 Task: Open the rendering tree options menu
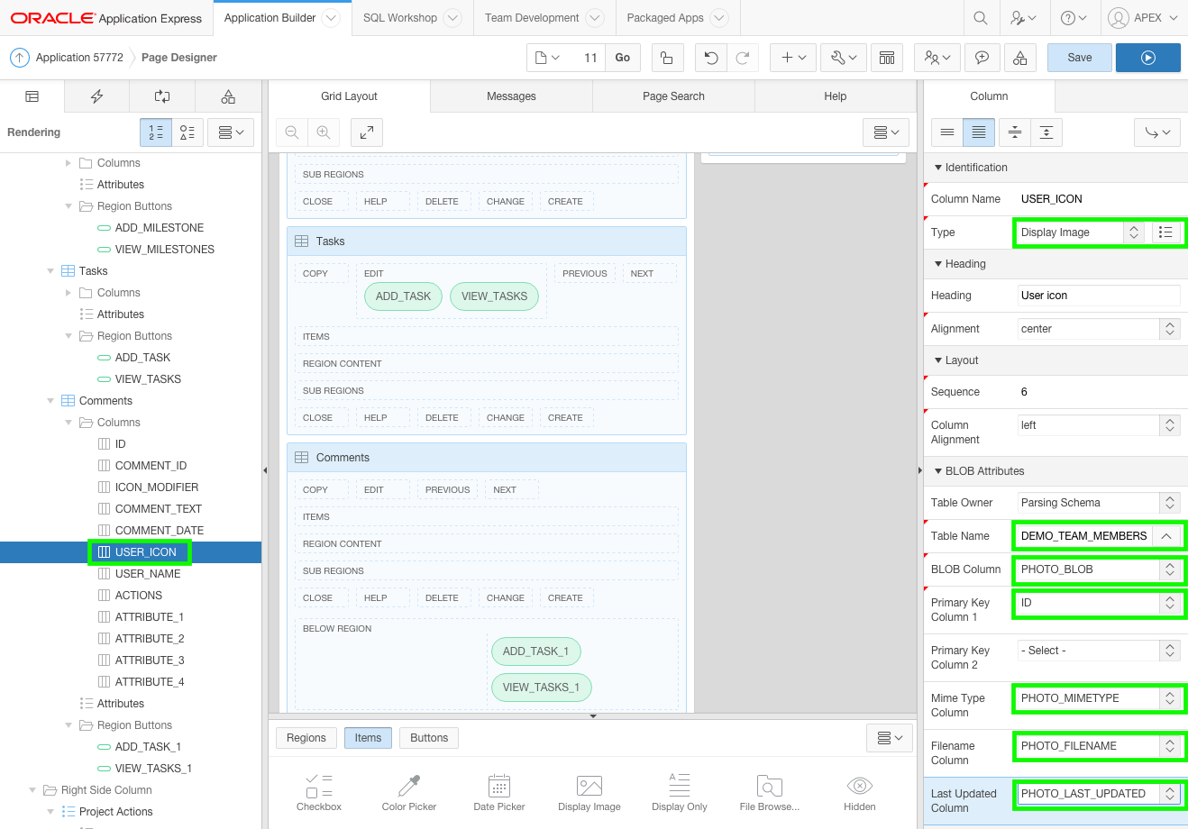(x=231, y=132)
